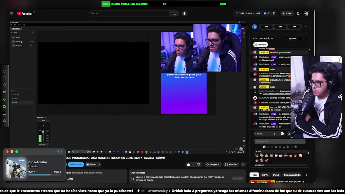Click the Closetowhy song progress bar

click(44, 175)
